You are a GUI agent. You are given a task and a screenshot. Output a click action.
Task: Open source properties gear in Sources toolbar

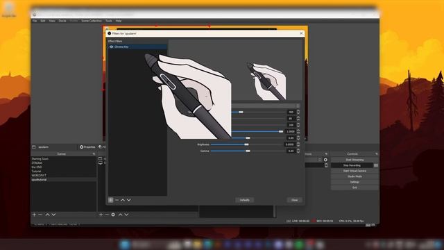tap(113, 215)
